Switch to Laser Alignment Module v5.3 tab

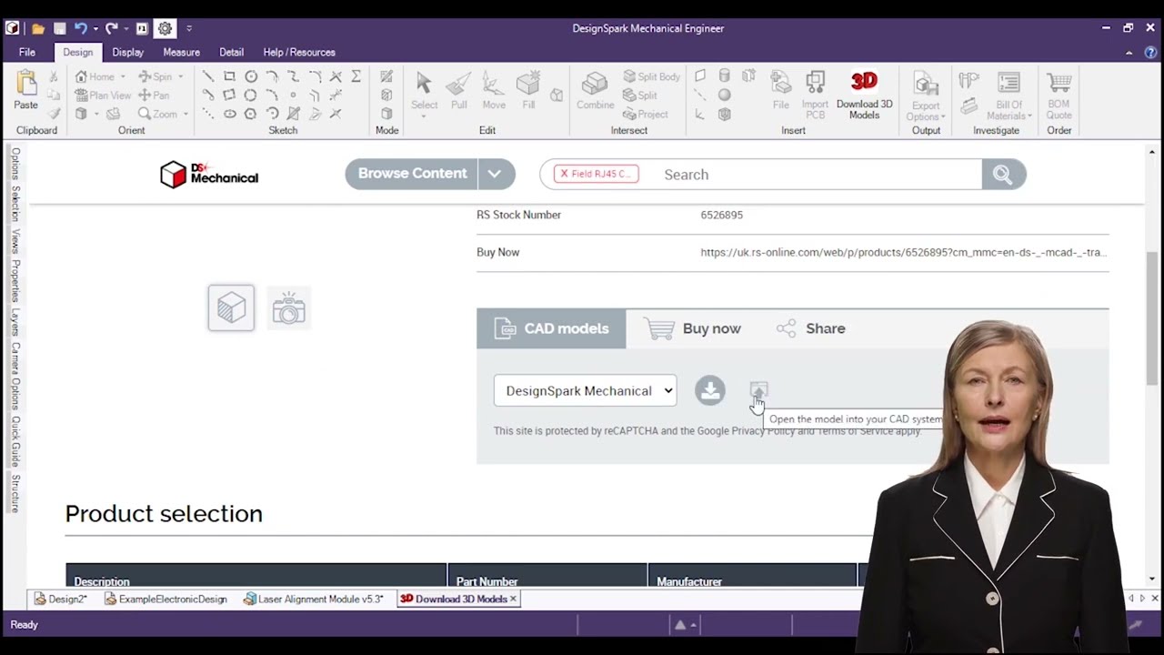[314, 599]
